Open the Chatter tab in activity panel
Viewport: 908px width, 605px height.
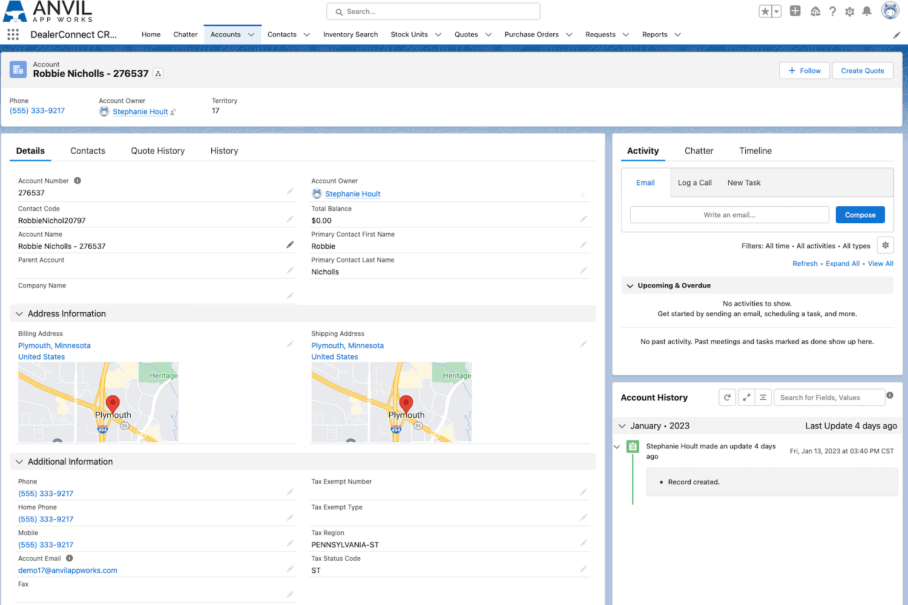pyautogui.click(x=699, y=151)
